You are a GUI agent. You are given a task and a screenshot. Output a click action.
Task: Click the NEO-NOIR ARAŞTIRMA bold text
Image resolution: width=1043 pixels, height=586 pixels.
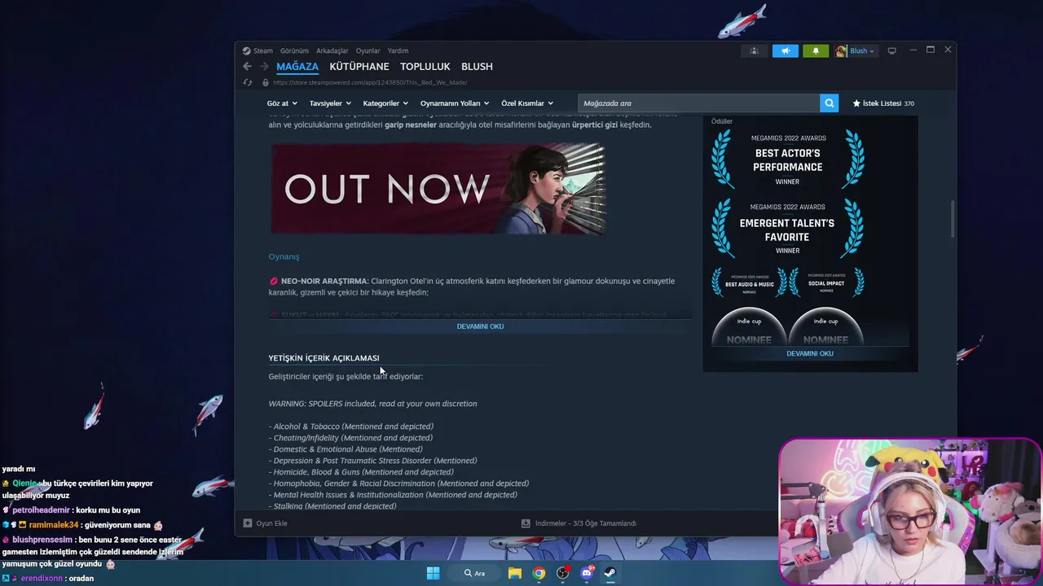[x=324, y=281]
